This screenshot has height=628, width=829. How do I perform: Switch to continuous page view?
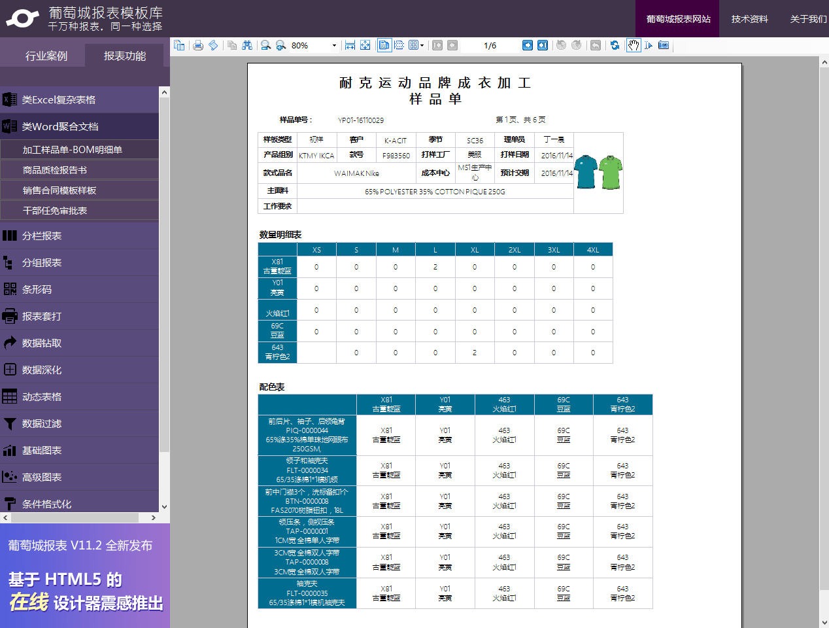(399, 45)
